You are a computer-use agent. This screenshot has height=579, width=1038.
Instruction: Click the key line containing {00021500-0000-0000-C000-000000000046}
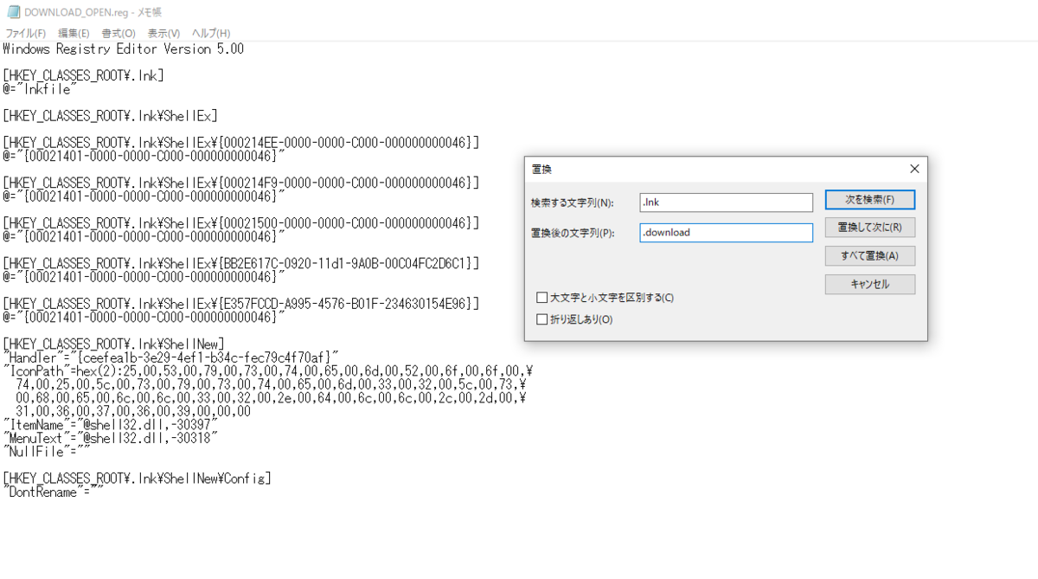click(241, 223)
